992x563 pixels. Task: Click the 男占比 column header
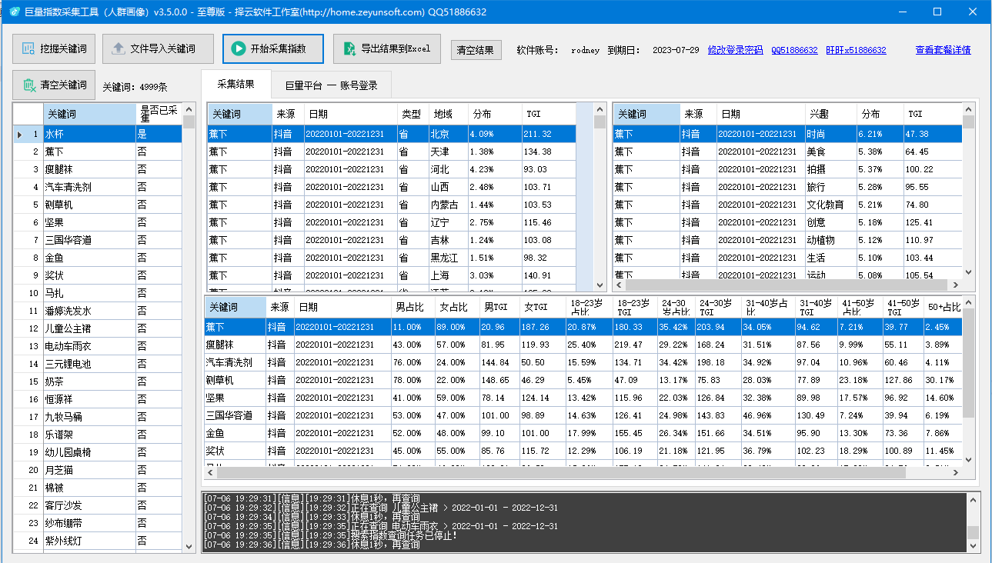tap(409, 307)
